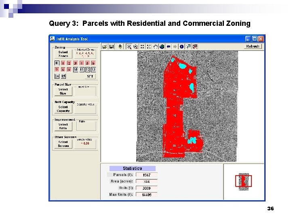Click the fixed zoom out arrows icon
The height and width of the screenshot is (218, 291).
click(x=149, y=46)
